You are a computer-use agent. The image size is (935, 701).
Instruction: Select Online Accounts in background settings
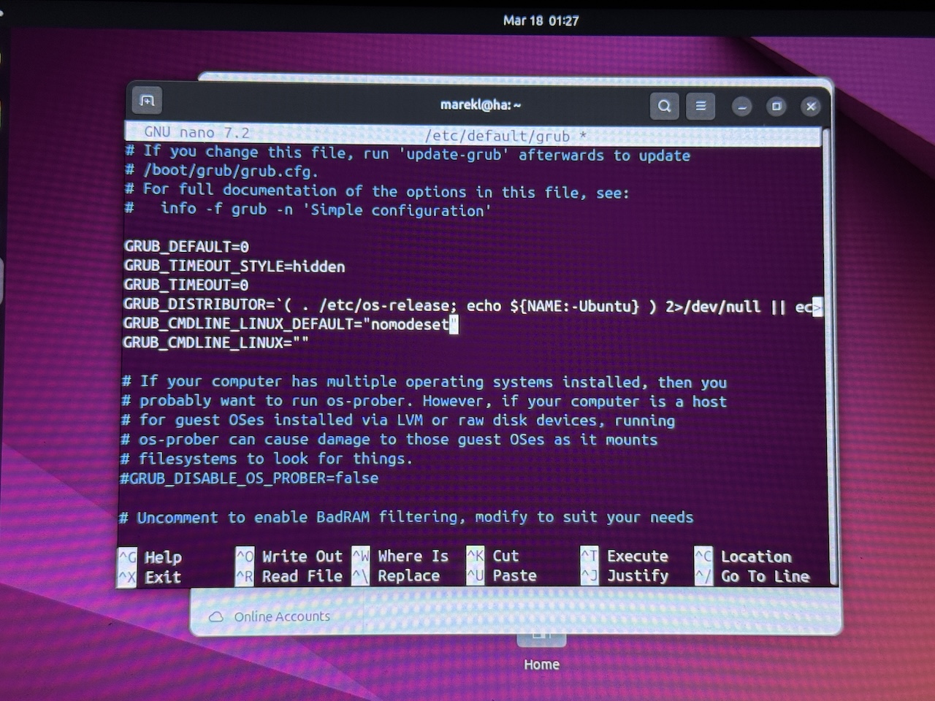tap(281, 617)
